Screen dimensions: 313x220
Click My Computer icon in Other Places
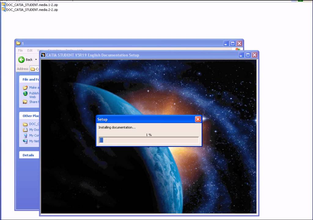[25, 136]
